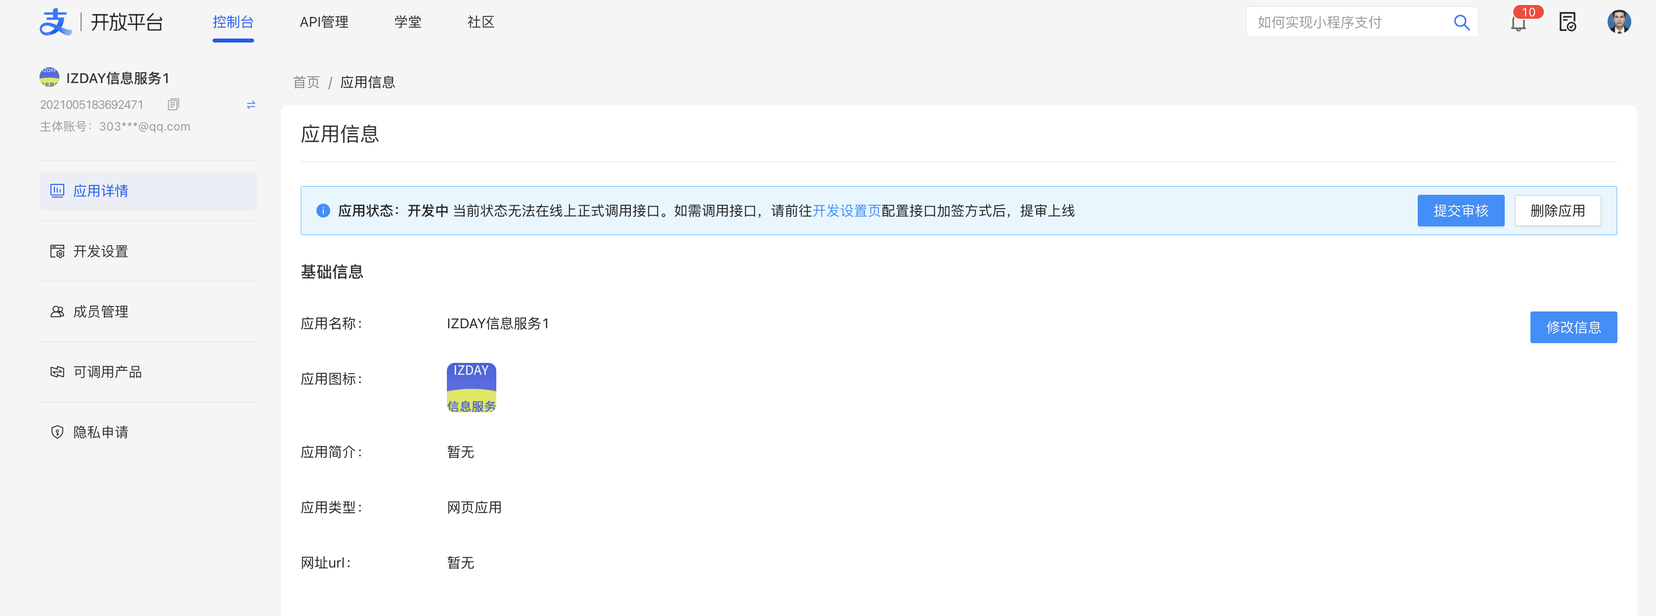Image resolution: width=1656 pixels, height=616 pixels.
Task: Open 成员管理 in the sidebar
Action: click(101, 312)
